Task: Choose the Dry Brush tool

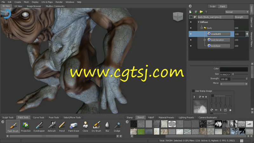Action: pos(97,126)
